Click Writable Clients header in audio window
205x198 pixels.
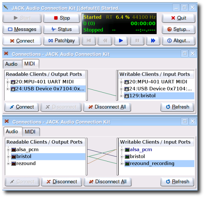(157, 142)
